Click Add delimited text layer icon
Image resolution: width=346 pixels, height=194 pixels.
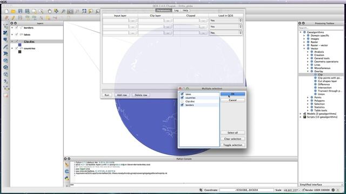pyautogui.click(x=6, y=81)
